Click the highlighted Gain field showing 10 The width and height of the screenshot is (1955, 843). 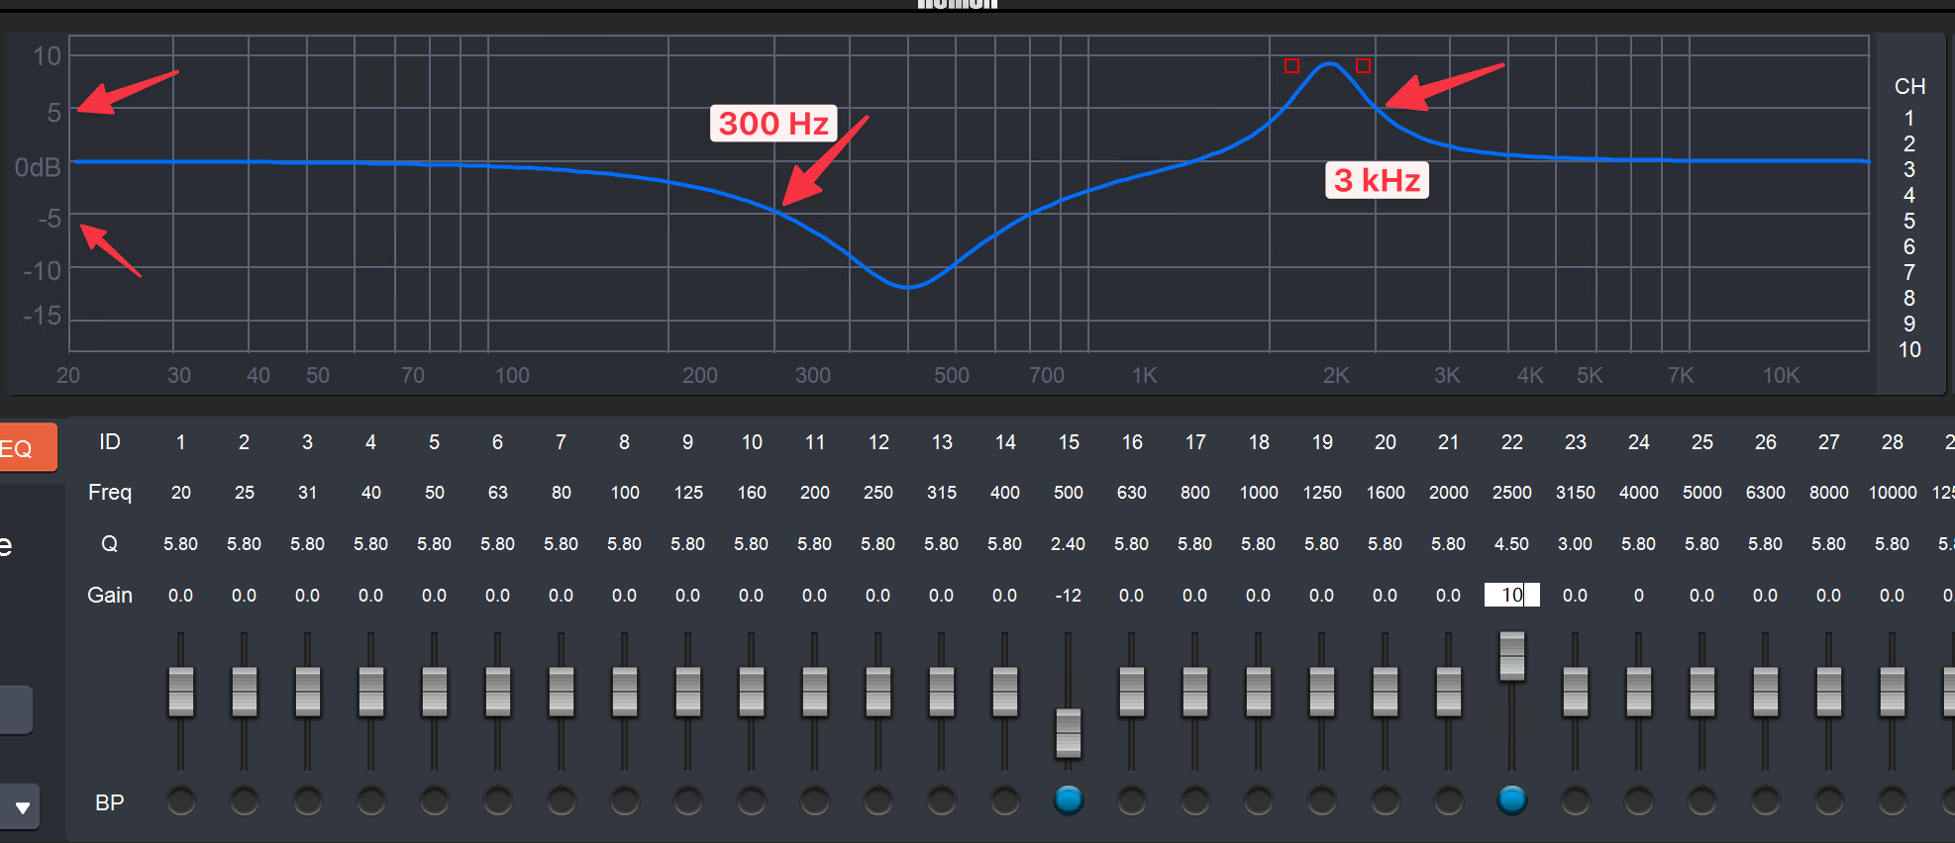tap(1511, 595)
